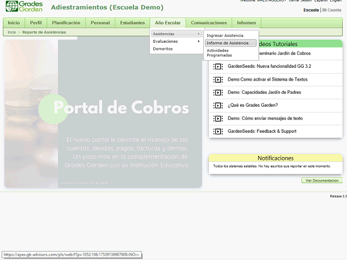Expand the Asistencias submenu arrow

[x=199, y=34]
